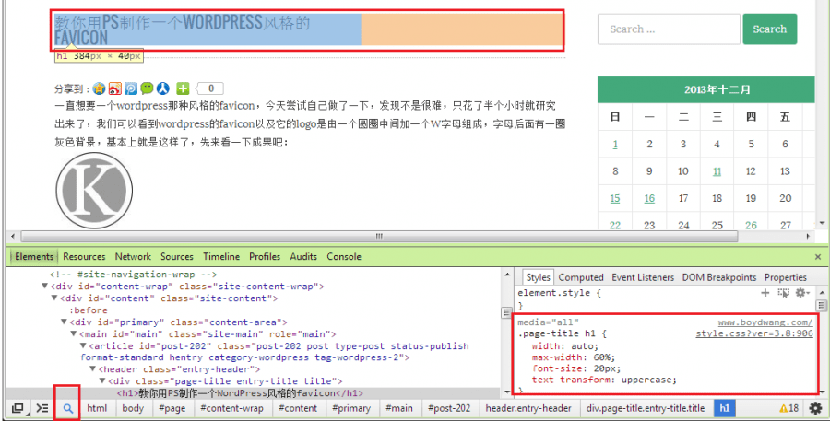
Task: Collapse the main#main tree node
Action: 73,333
